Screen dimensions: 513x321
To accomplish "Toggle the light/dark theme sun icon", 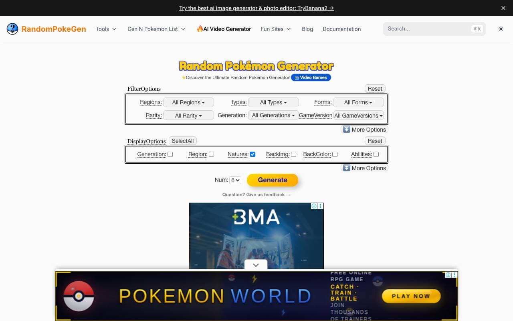I will click(x=501, y=29).
